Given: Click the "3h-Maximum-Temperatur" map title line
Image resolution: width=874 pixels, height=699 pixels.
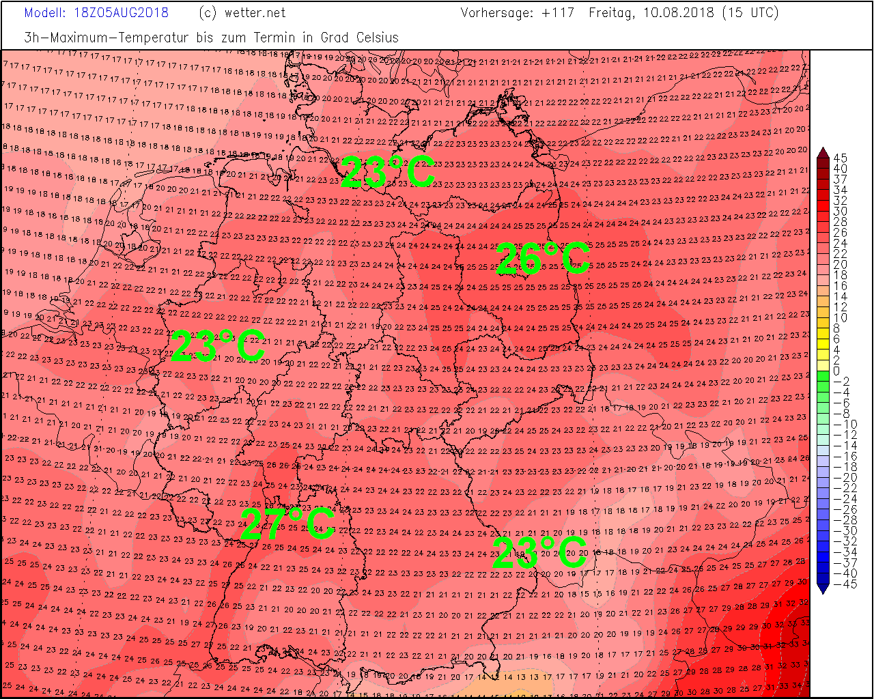Looking at the screenshot, I should (212, 38).
